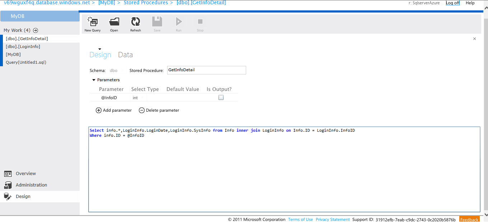The width and height of the screenshot is (488, 222).
Task: Click the Open icon in the toolbar
Action: [x=114, y=24]
